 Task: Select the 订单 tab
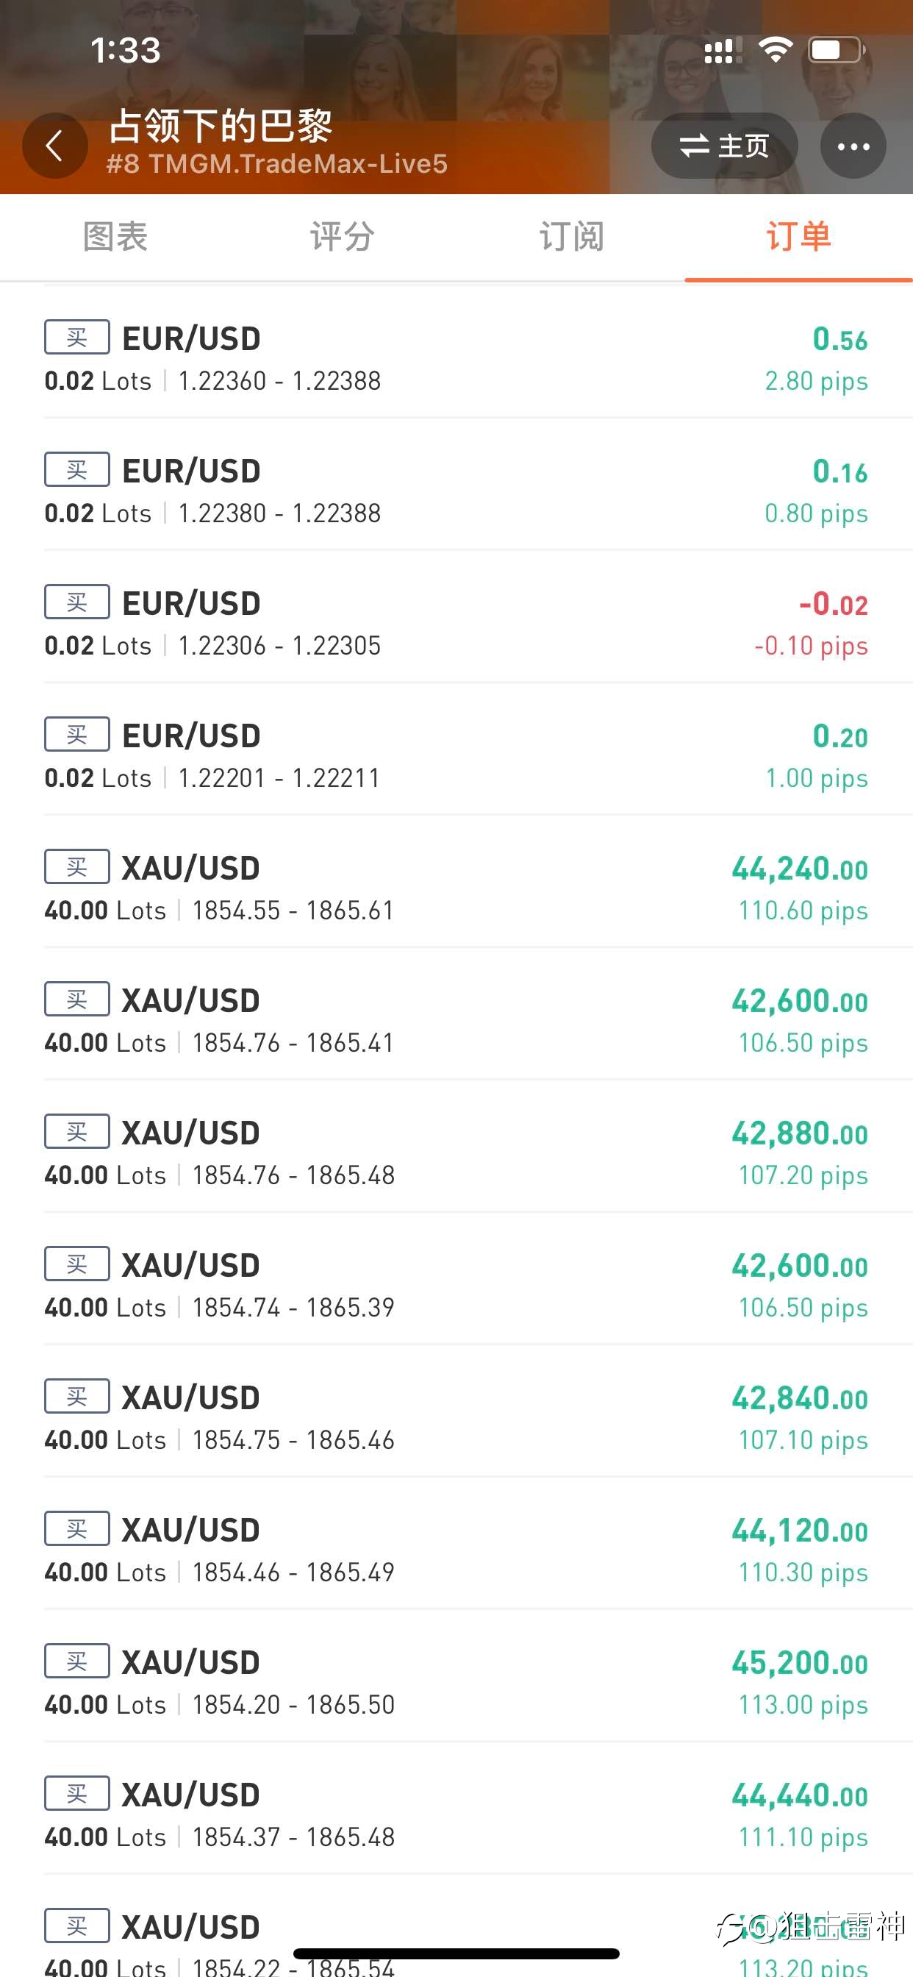(x=798, y=236)
